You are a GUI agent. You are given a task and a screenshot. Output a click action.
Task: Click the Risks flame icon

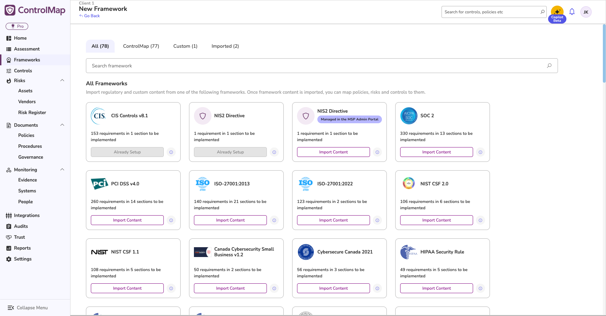click(x=9, y=81)
